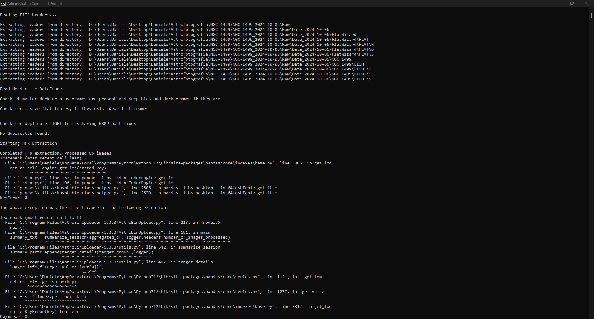Click the 'summary_txt = summarize_session' code line
Viewport: 594px width, 319px height.
(x=120, y=237)
